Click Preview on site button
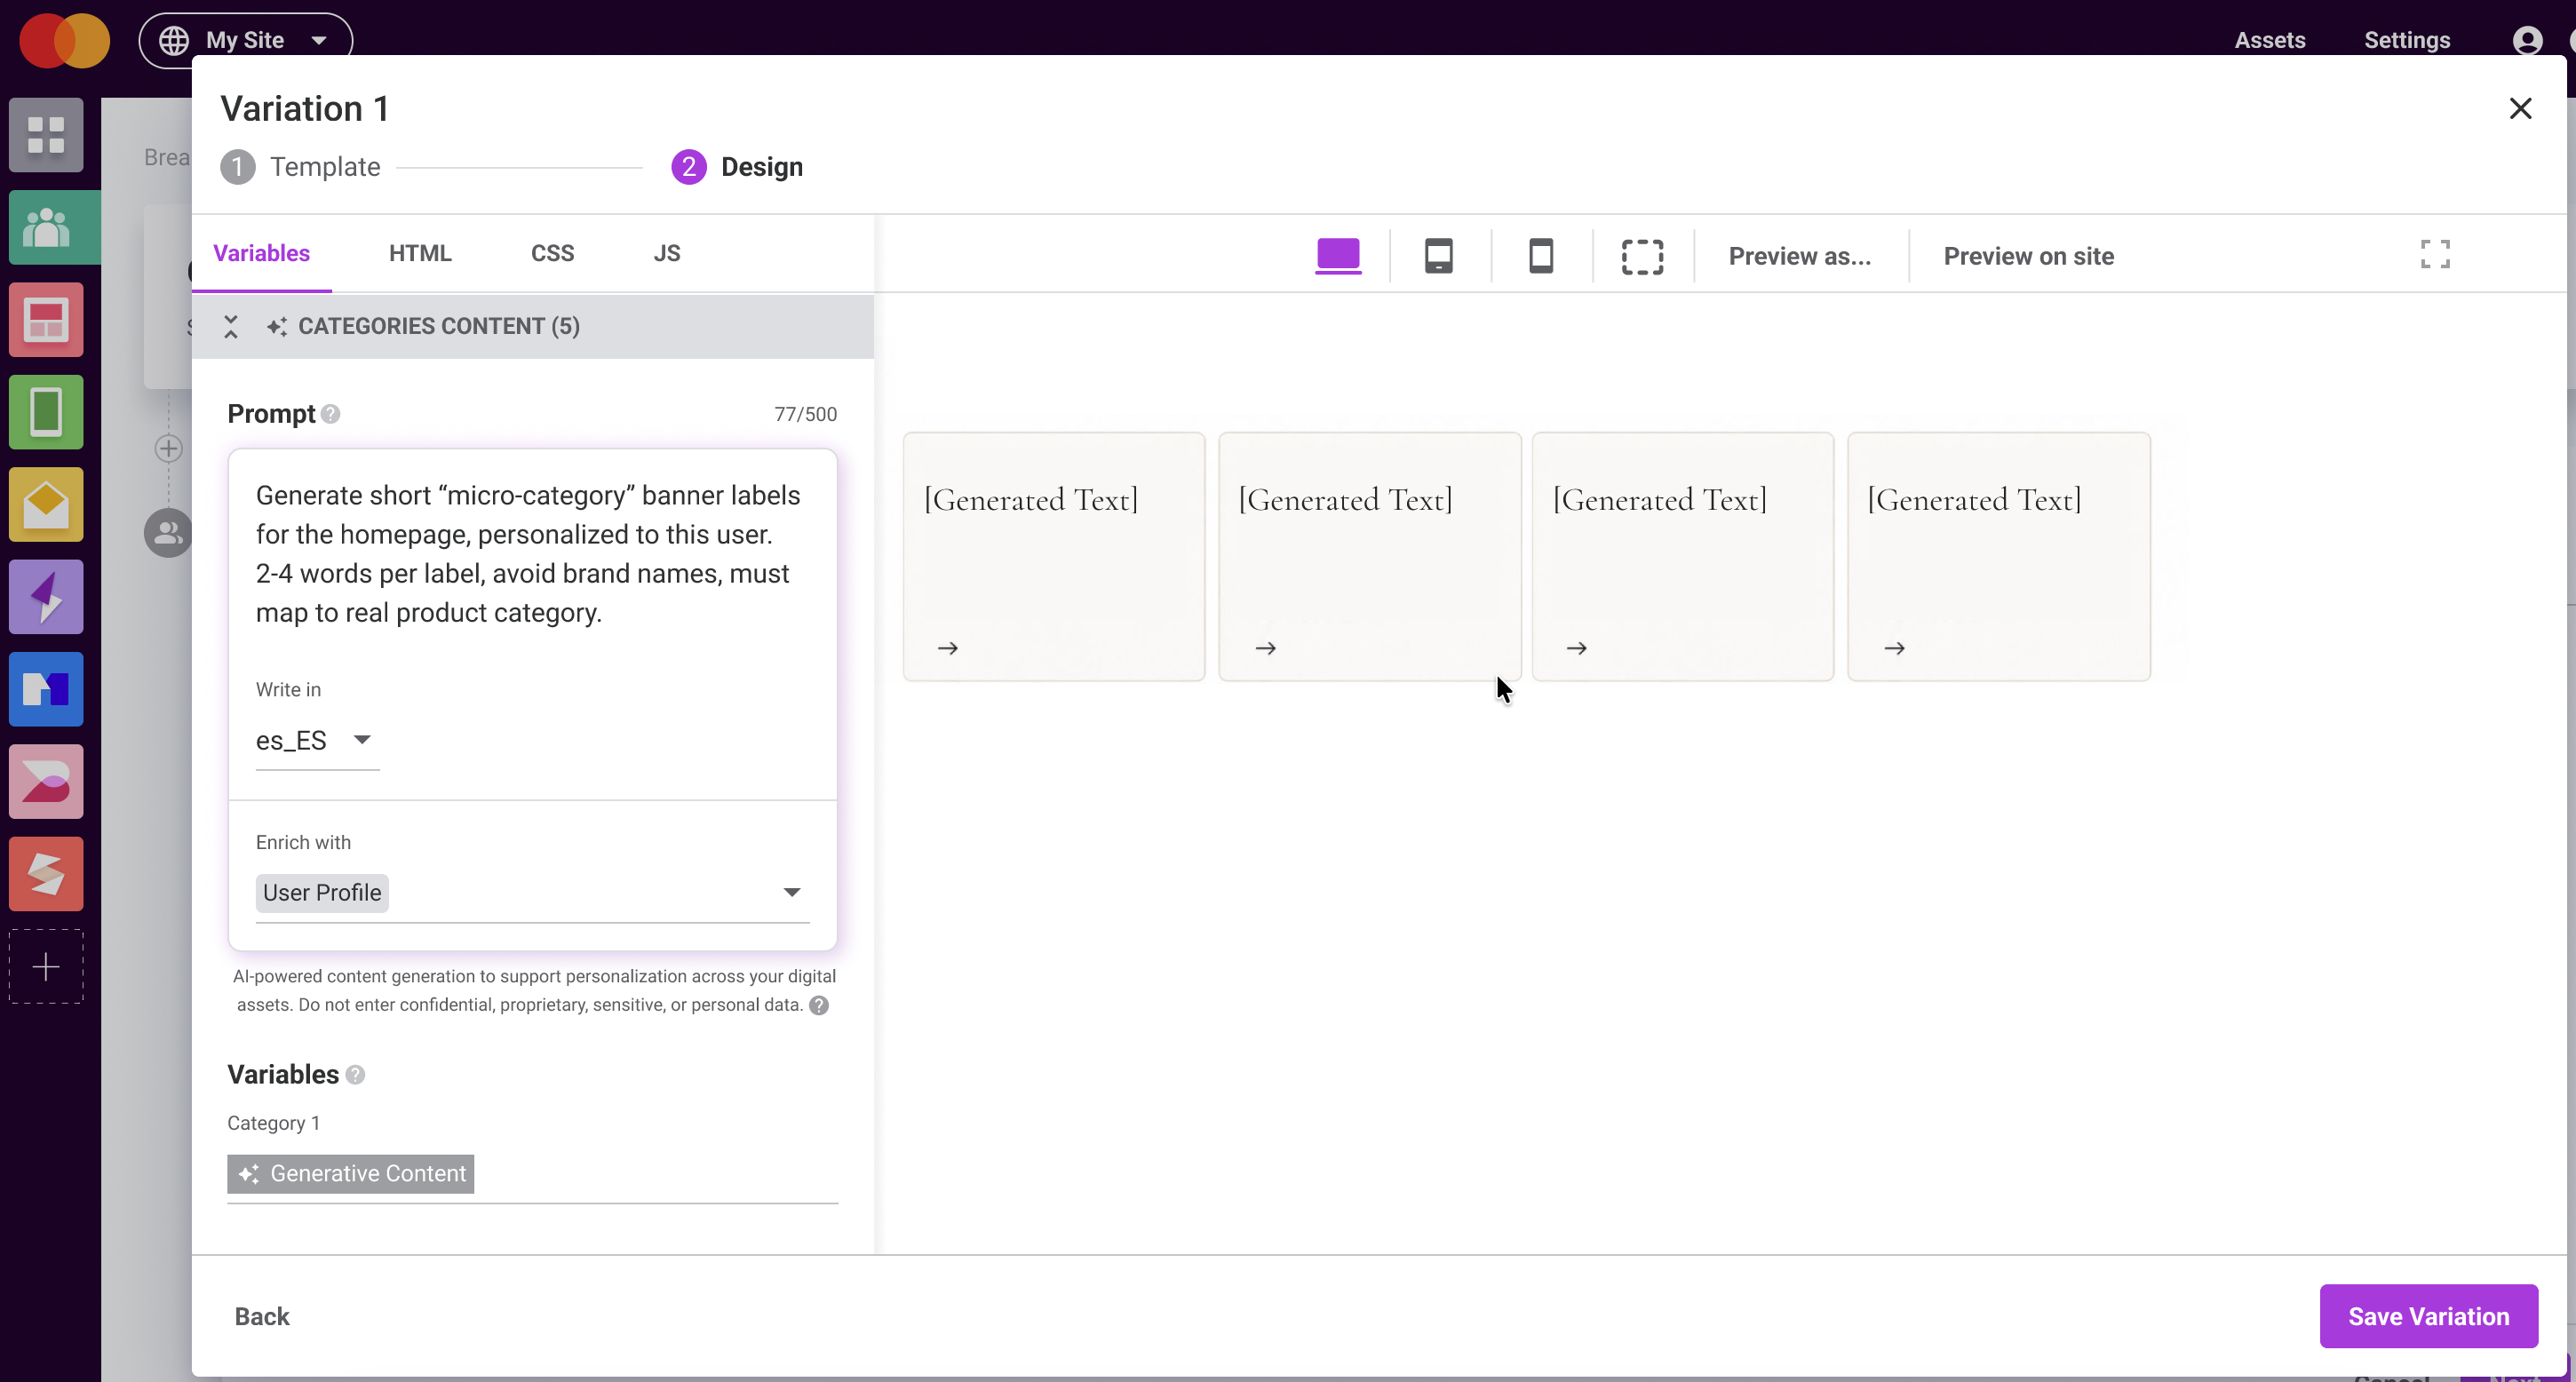The image size is (2576, 1382). pos(2028,256)
